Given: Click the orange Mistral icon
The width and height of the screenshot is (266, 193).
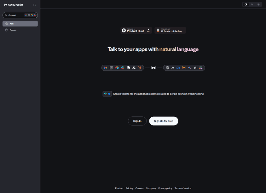Looking at the screenshot, I should [184, 68].
